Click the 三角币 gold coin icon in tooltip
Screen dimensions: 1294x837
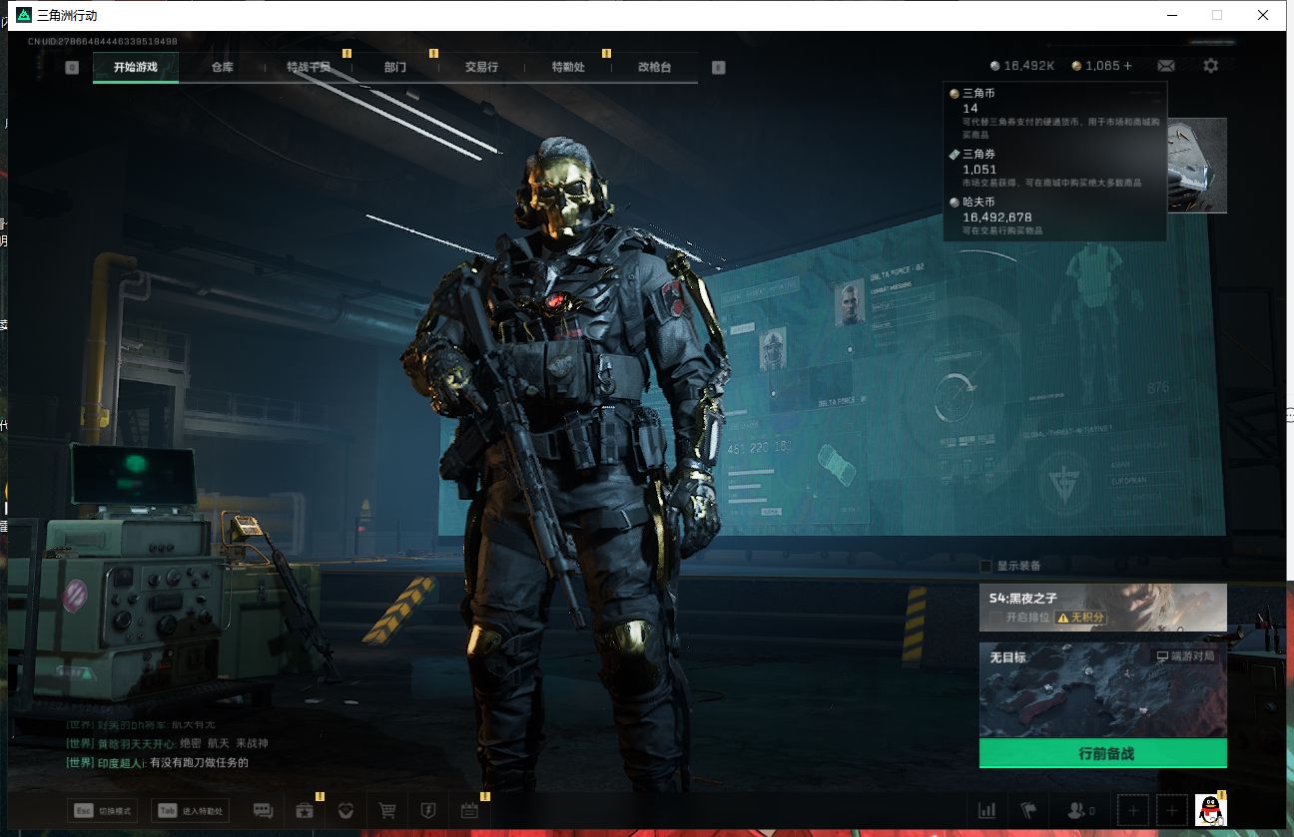954,93
